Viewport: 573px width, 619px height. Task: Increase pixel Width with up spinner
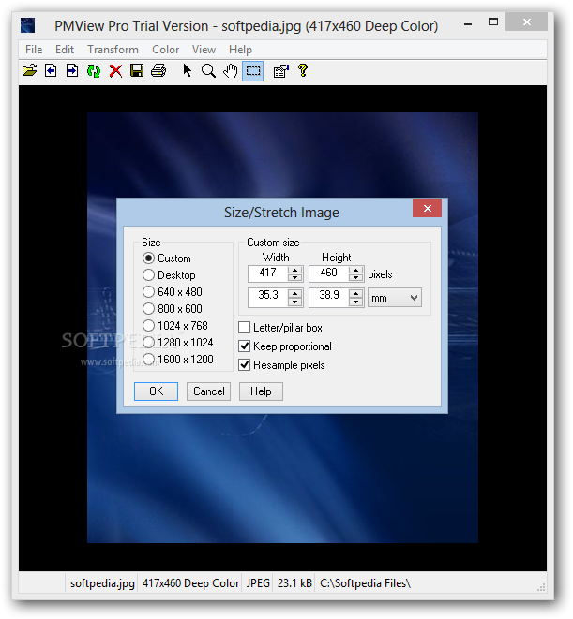[295, 270]
